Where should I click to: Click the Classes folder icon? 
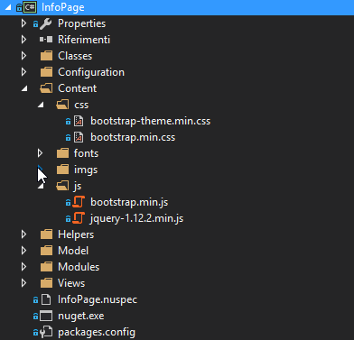click(46, 56)
